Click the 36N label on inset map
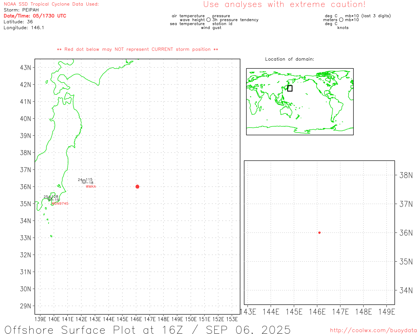 point(406,233)
